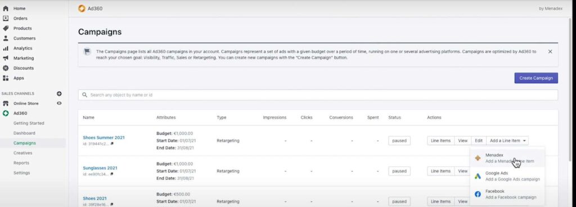The height and width of the screenshot is (207, 576).
Task: Click paused status of Shoes 2021
Action: (399, 201)
